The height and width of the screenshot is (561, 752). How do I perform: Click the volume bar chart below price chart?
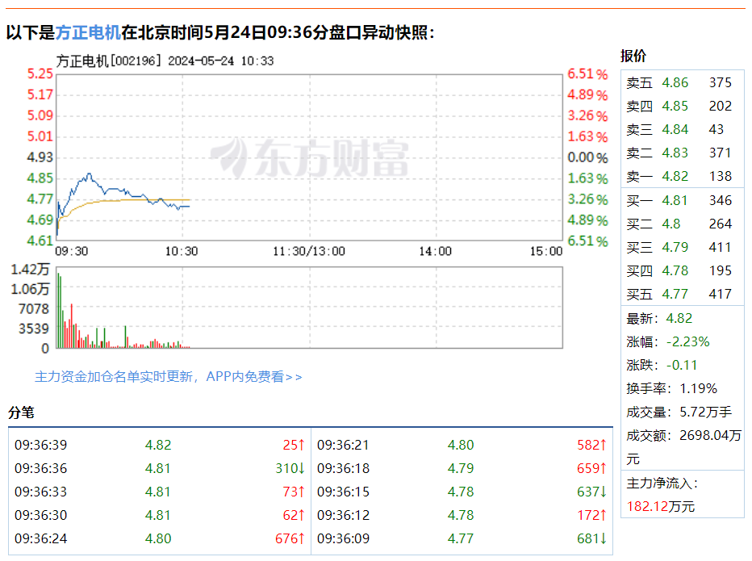pyautogui.click(x=309, y=308)
